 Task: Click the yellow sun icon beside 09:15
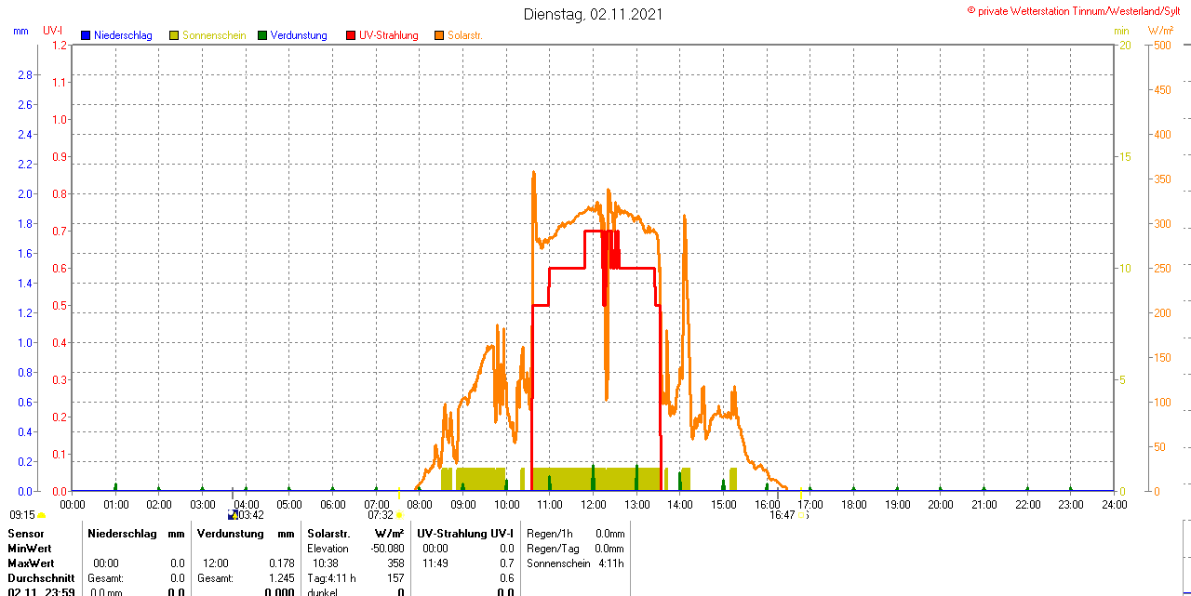pyautogui.click(x=42, y=514)
